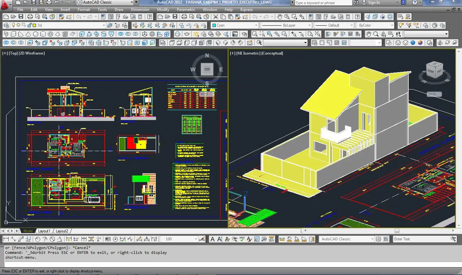
Task: Toggle the layer freeze sun icon
Action: pos(18,25)
